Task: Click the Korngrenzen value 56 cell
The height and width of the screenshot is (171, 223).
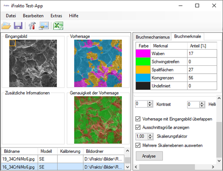Action: 202,78
